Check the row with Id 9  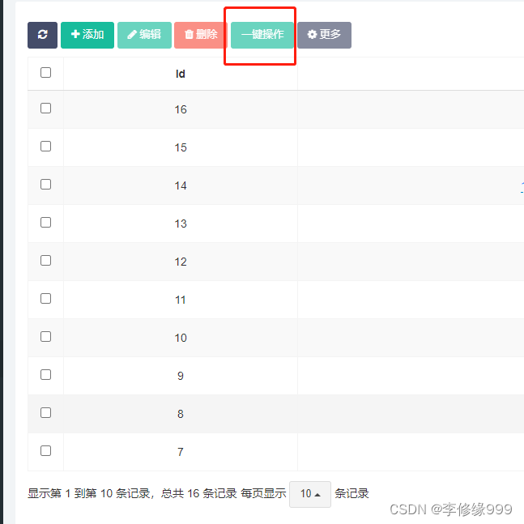tap(46, 375)
